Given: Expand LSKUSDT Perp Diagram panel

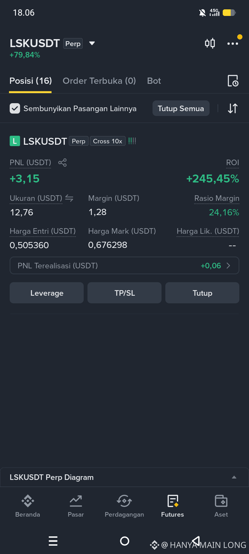Looking at the screenshot, I should (x=124, y=477).
